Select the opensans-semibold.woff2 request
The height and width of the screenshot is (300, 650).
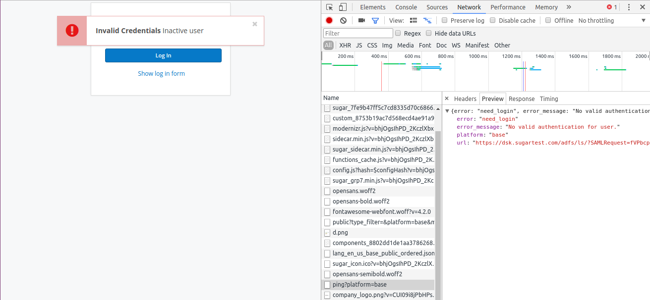[378, 274]
